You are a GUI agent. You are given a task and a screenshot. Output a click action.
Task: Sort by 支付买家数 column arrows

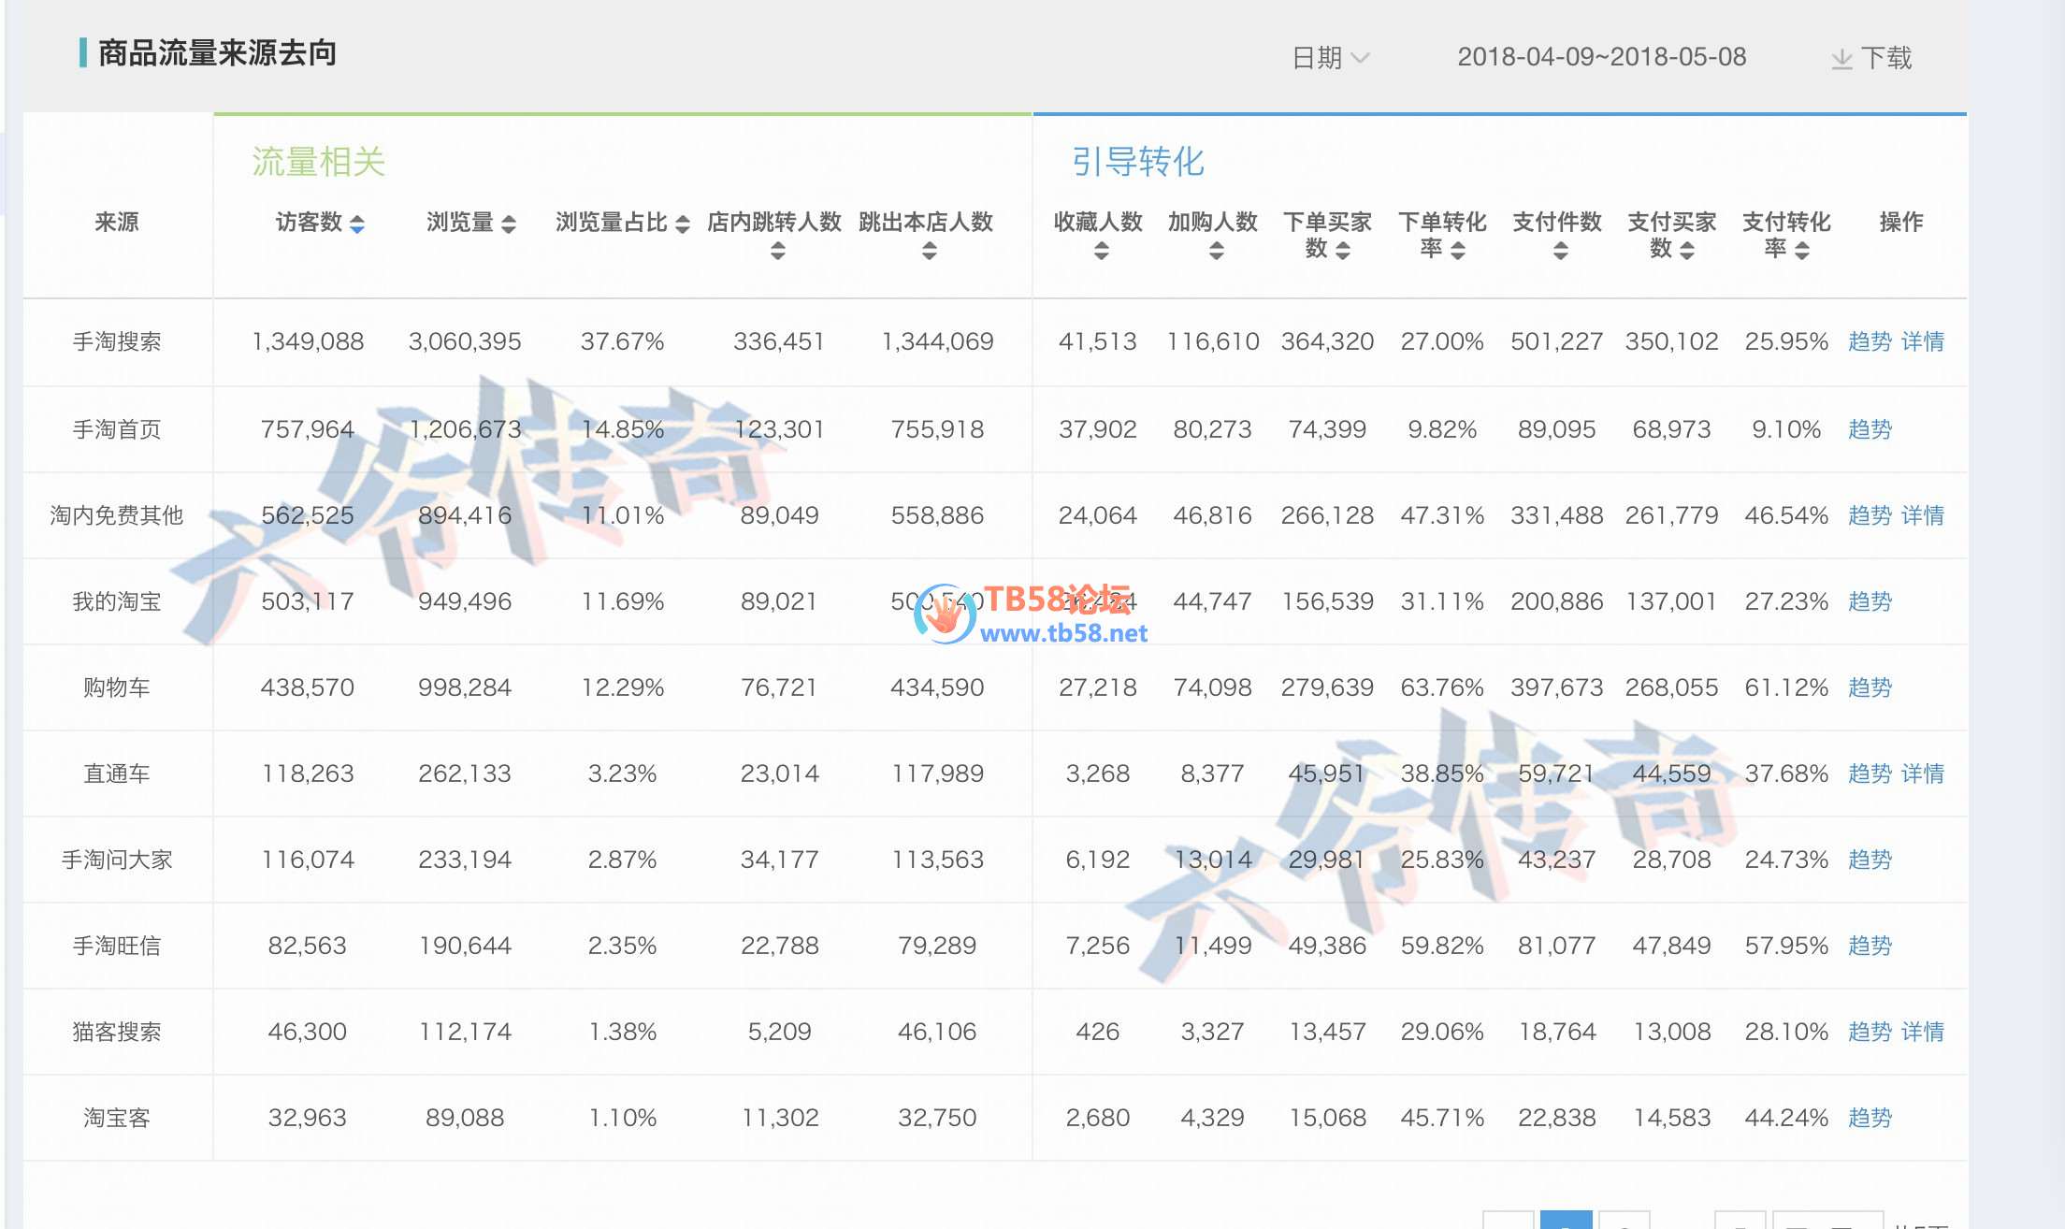click(x=1687, y=251)
